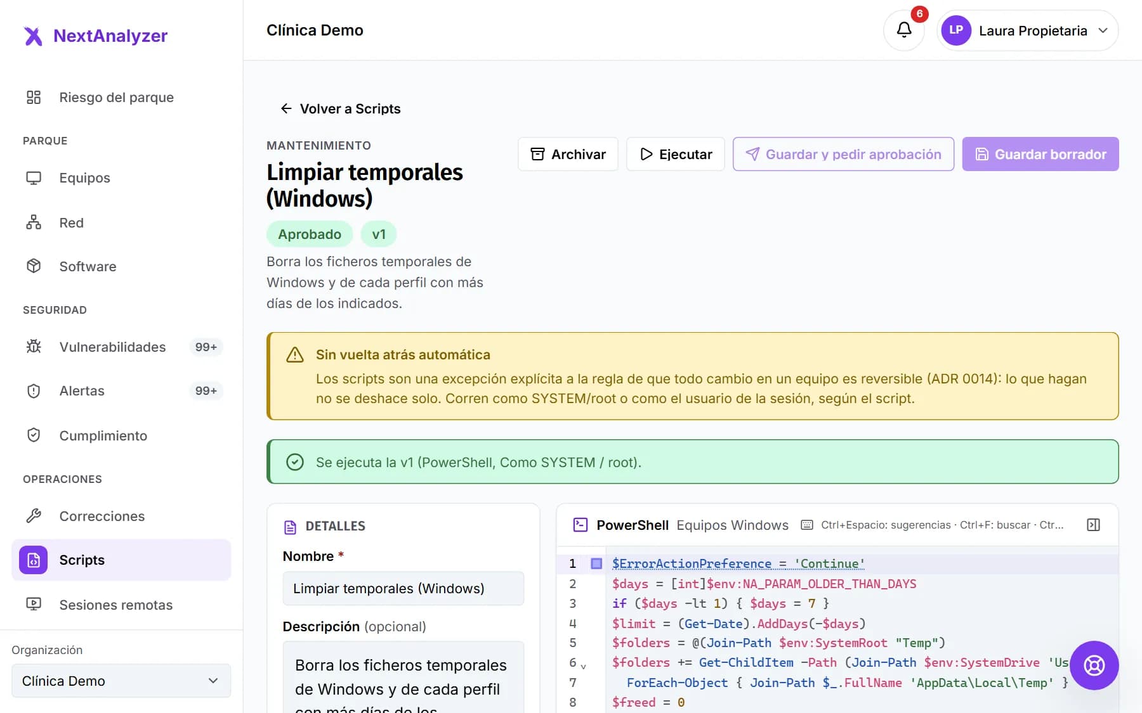Click the warning triangle icon

pos(295,355)
